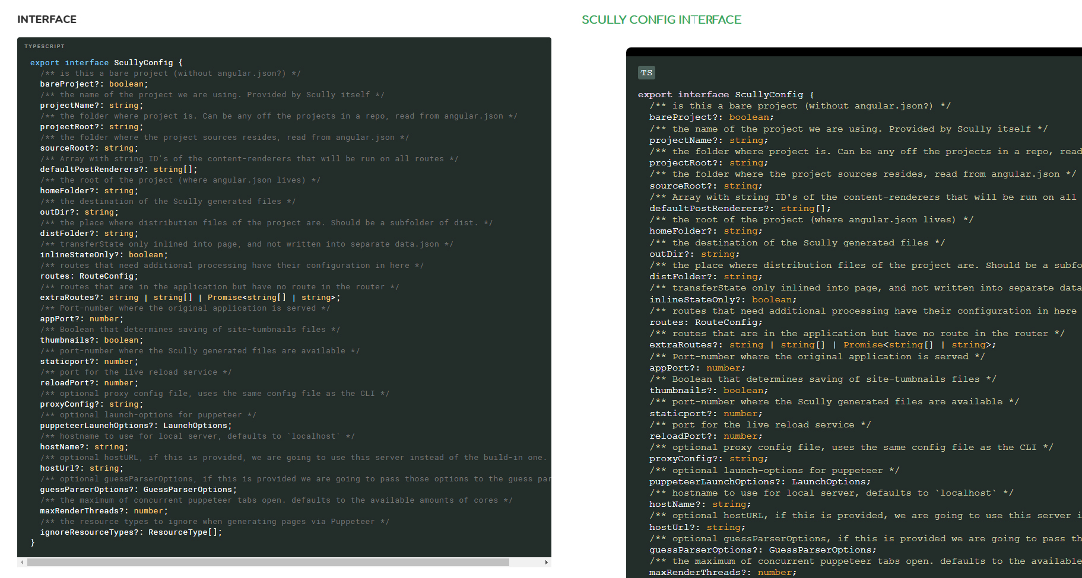Click the site-tumbnails comment in right code
The width and height of the screenshot is (1082, 578).
tap(823, 379)
